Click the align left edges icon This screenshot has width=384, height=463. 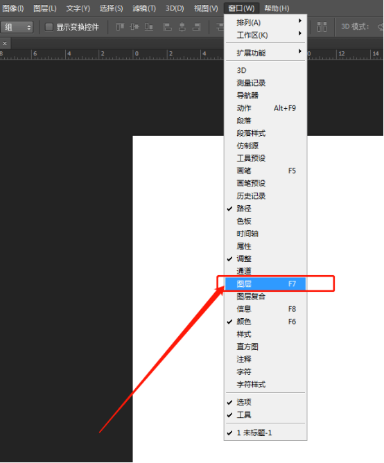click(168, 27)
